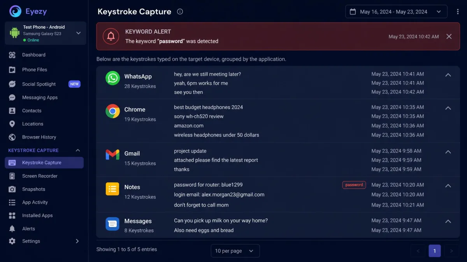
Task: Click the Android robot device icon
Action: (x=15, y=33)
